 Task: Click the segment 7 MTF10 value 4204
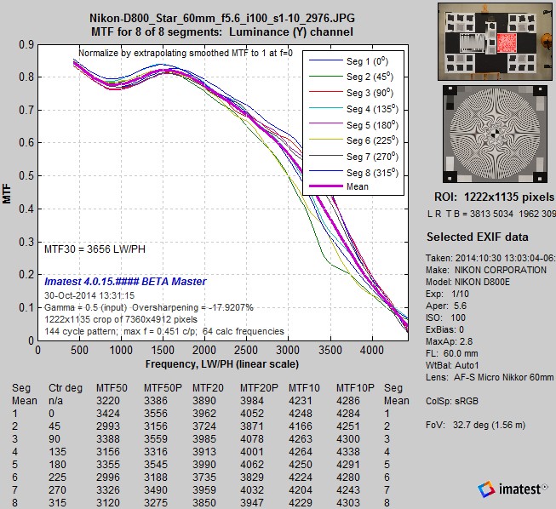coord(301,490)
